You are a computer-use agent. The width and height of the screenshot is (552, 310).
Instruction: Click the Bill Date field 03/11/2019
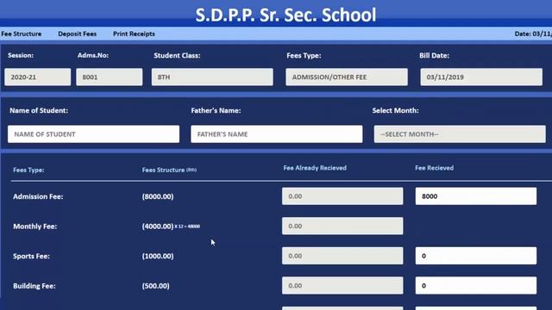481,77
